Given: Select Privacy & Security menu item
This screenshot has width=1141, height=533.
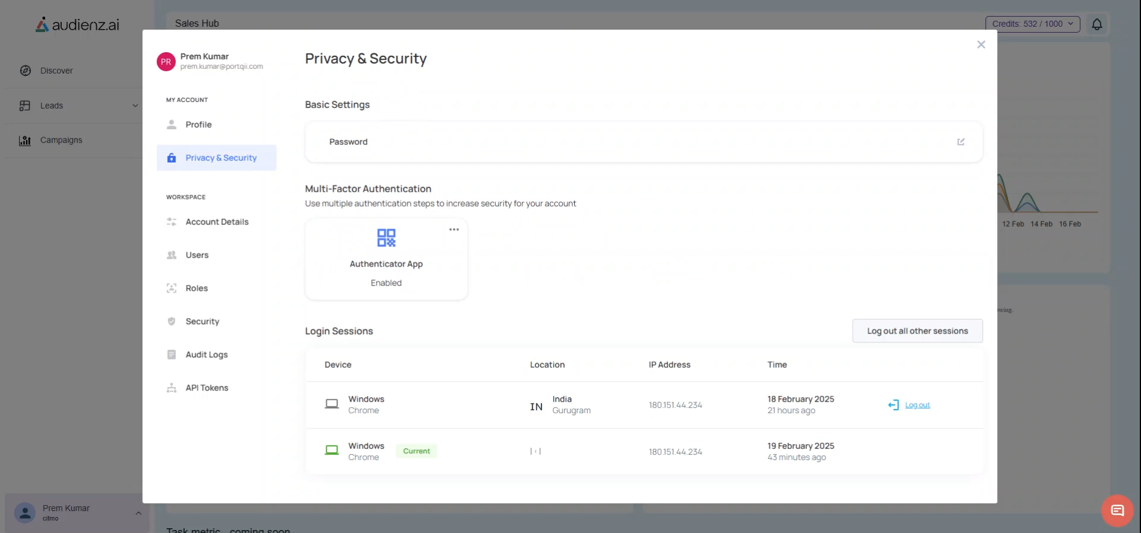Looking at the screenshot, I should [x=216, y=158].
